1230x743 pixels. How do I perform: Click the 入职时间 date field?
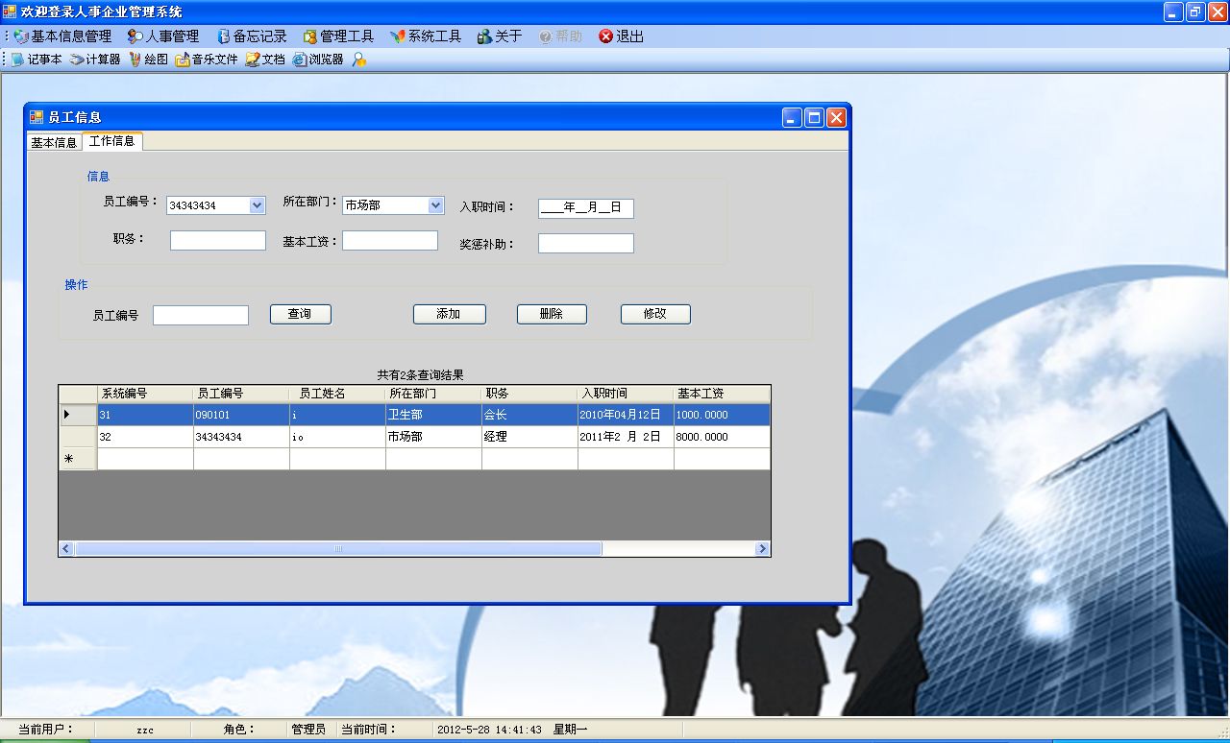coord(586,208)
